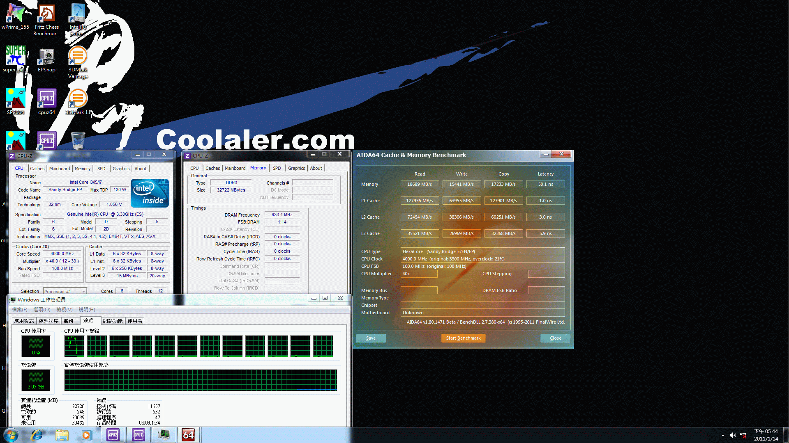Click Save button in AIDA64 benchmark
Viewport: 789px width, 443px height.
pos(371,338)
